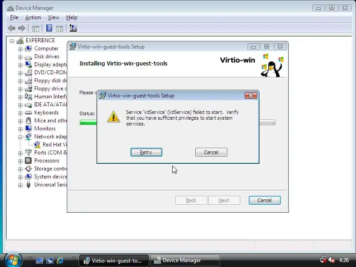356x267 pixels.
Task: Click the installation progress bar
Action: pos(177,122)
